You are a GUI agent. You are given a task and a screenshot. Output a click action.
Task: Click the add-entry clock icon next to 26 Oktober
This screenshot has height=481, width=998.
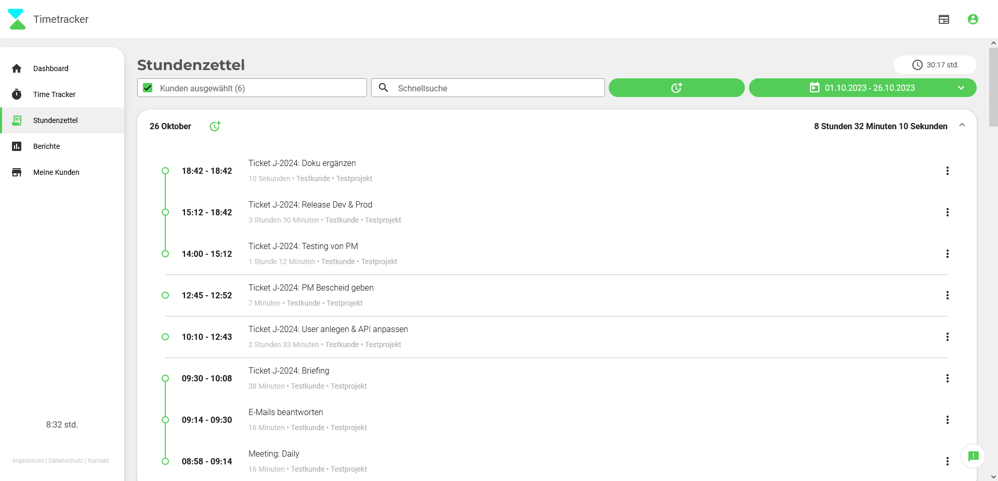216,126
